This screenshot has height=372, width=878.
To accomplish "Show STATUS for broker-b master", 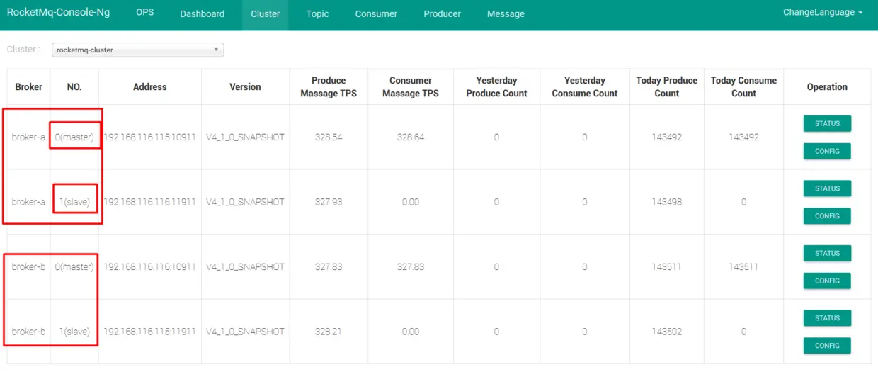I will [x=827, y=254].
